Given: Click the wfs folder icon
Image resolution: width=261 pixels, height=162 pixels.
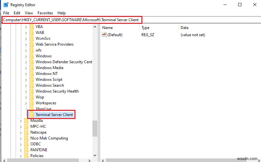Looking at the screenshot, I should pyautogui.click(x=31, y=50).
